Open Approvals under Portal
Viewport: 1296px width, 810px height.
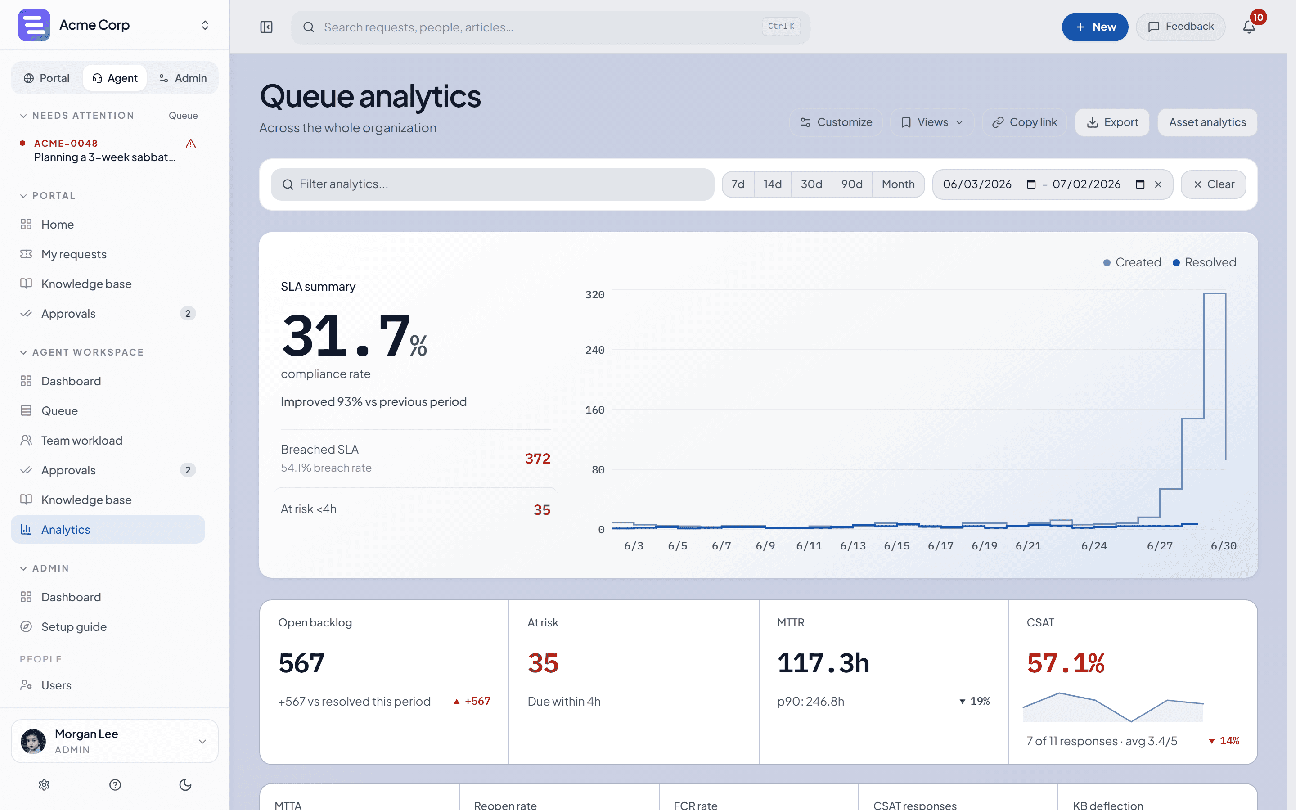point(108,313)
